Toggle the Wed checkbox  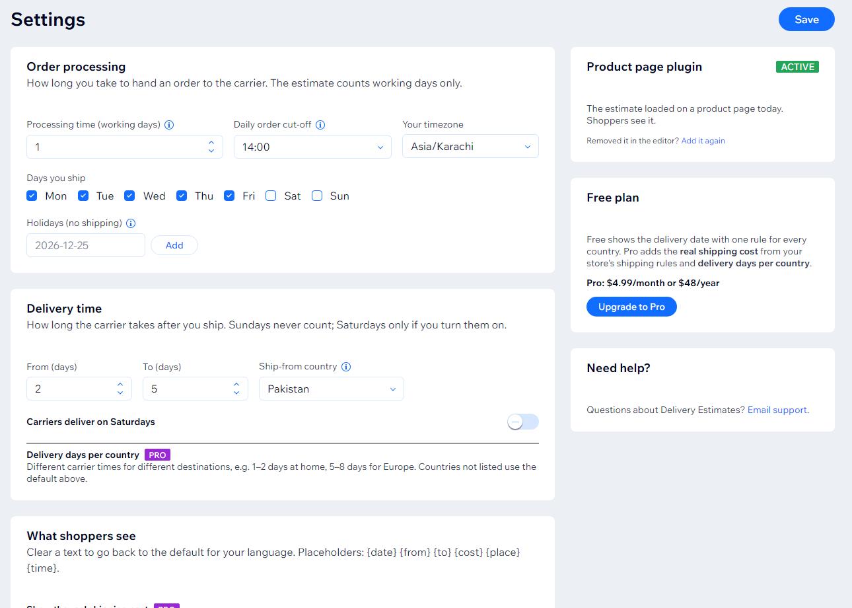129,196
